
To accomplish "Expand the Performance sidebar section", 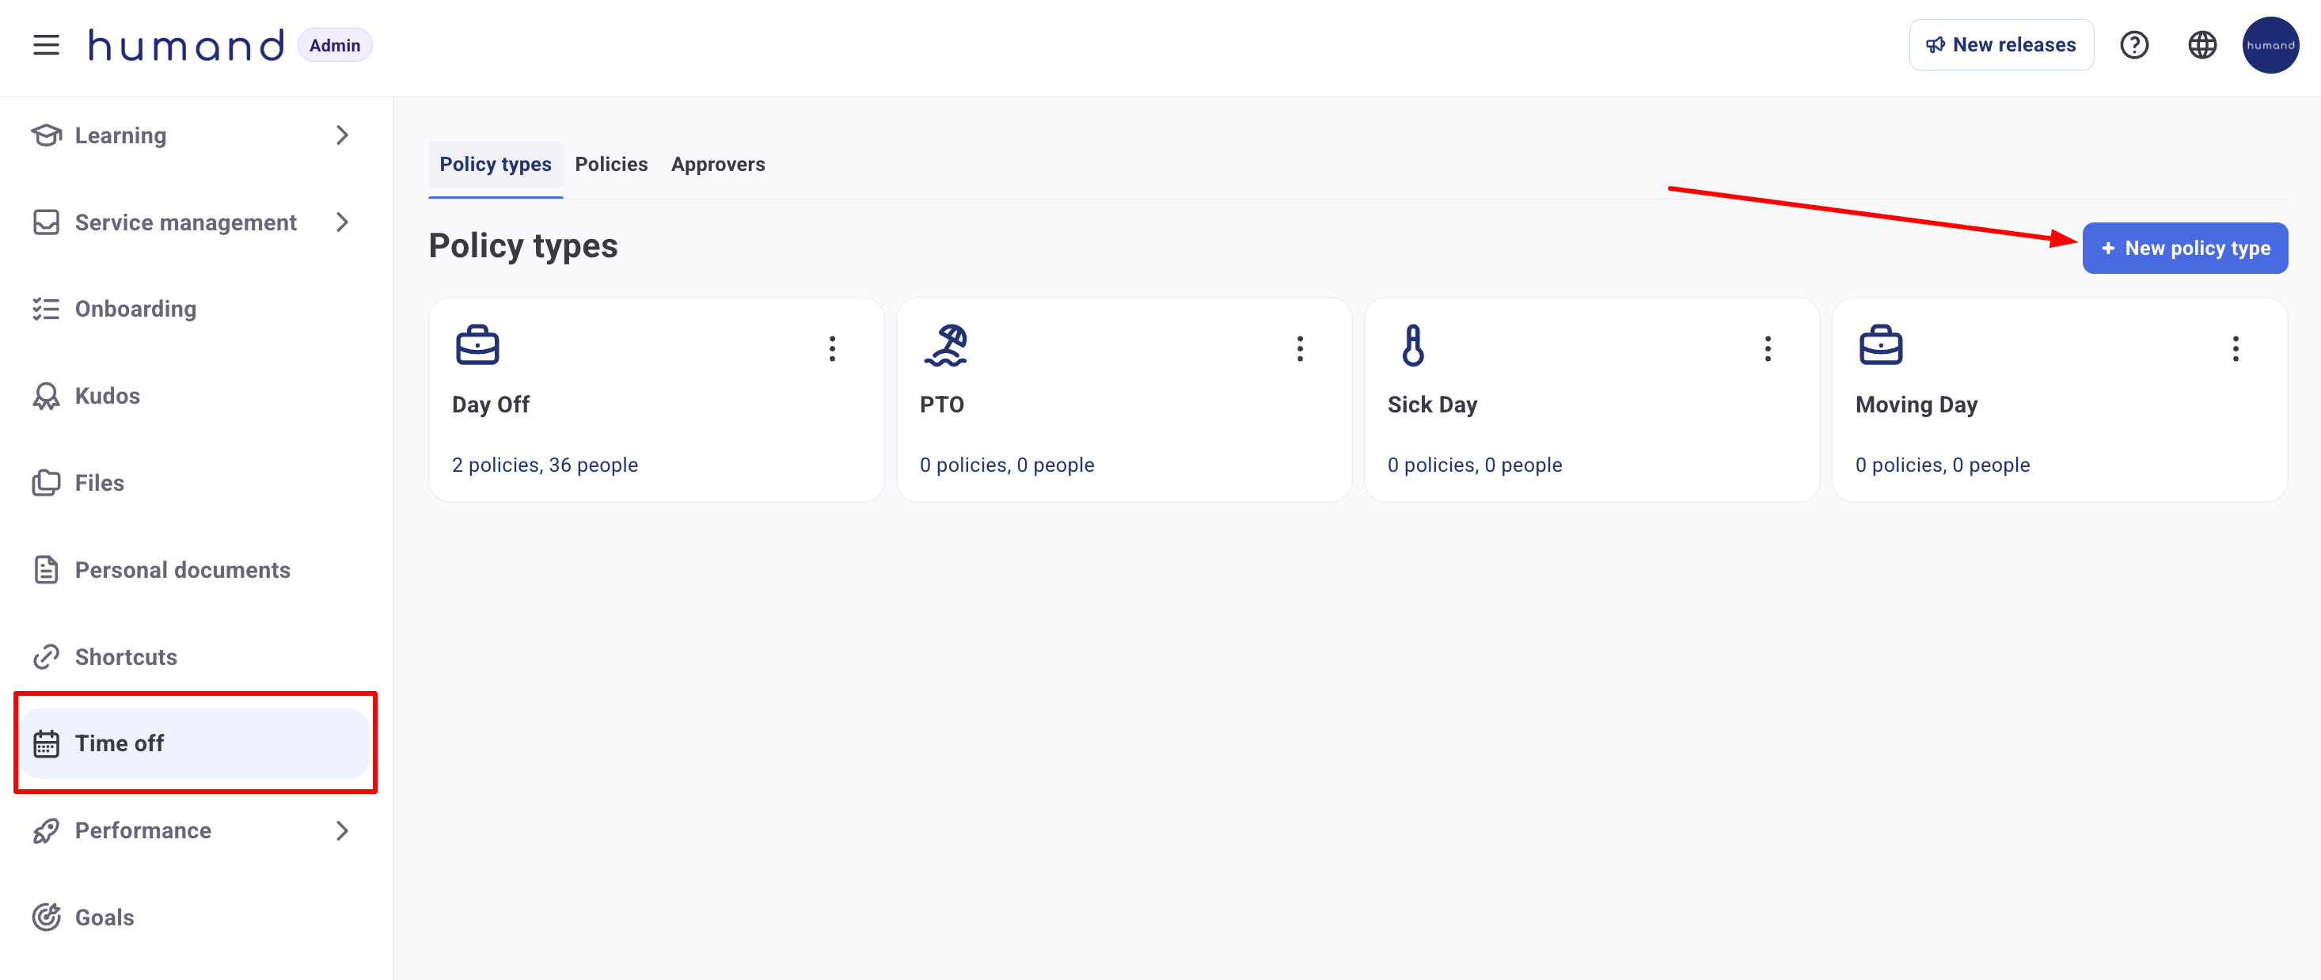I will point(341,830).
